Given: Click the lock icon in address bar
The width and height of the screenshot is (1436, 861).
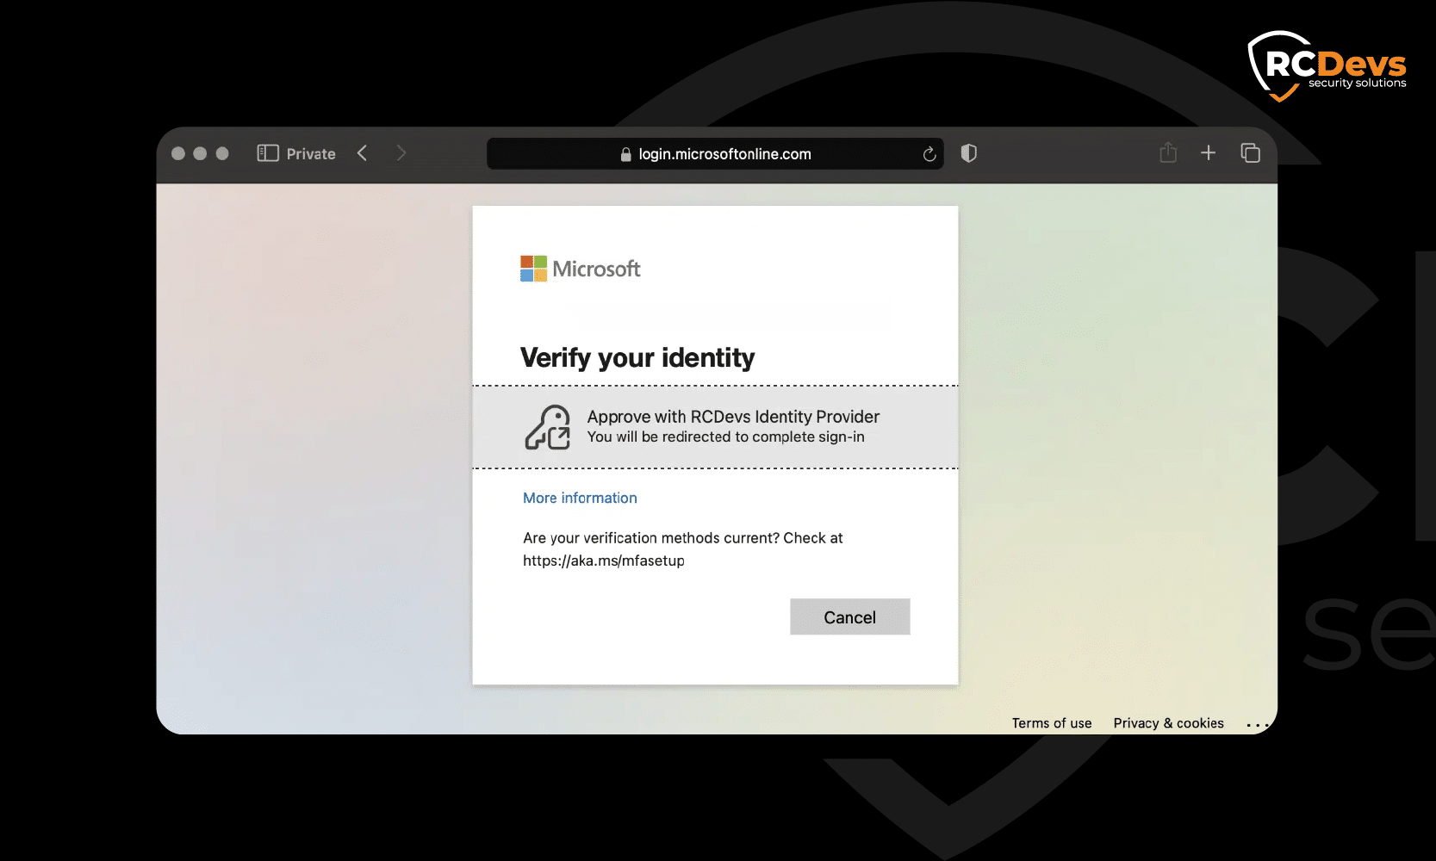Looking at the screenshot, I should pyautogui.click(x=626, y=154).
